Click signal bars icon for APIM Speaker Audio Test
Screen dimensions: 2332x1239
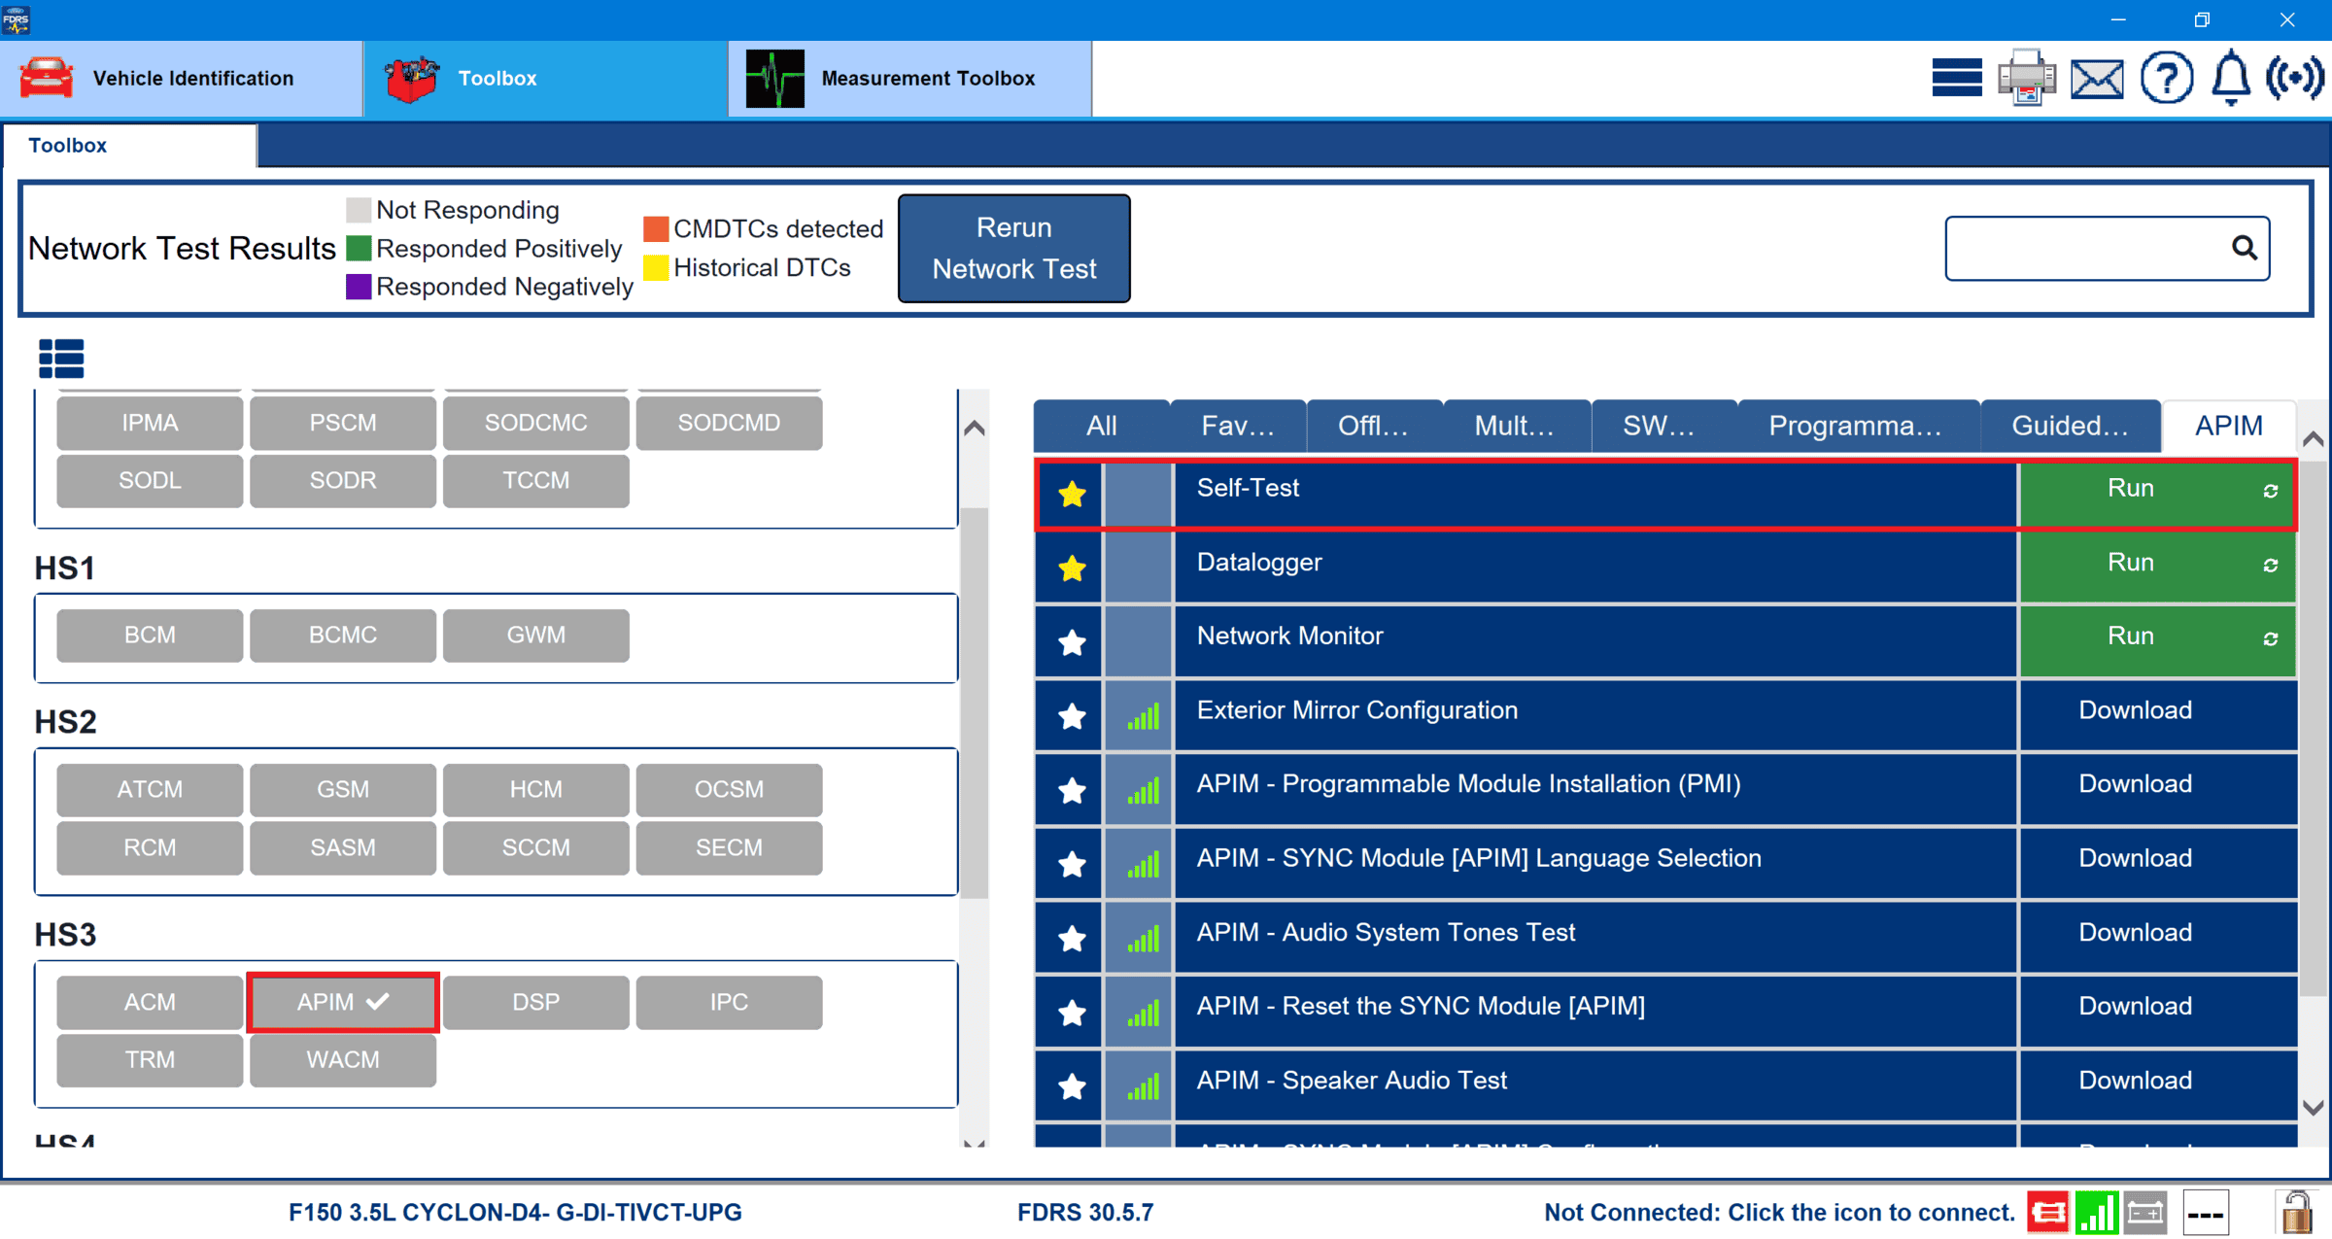1143,1085
